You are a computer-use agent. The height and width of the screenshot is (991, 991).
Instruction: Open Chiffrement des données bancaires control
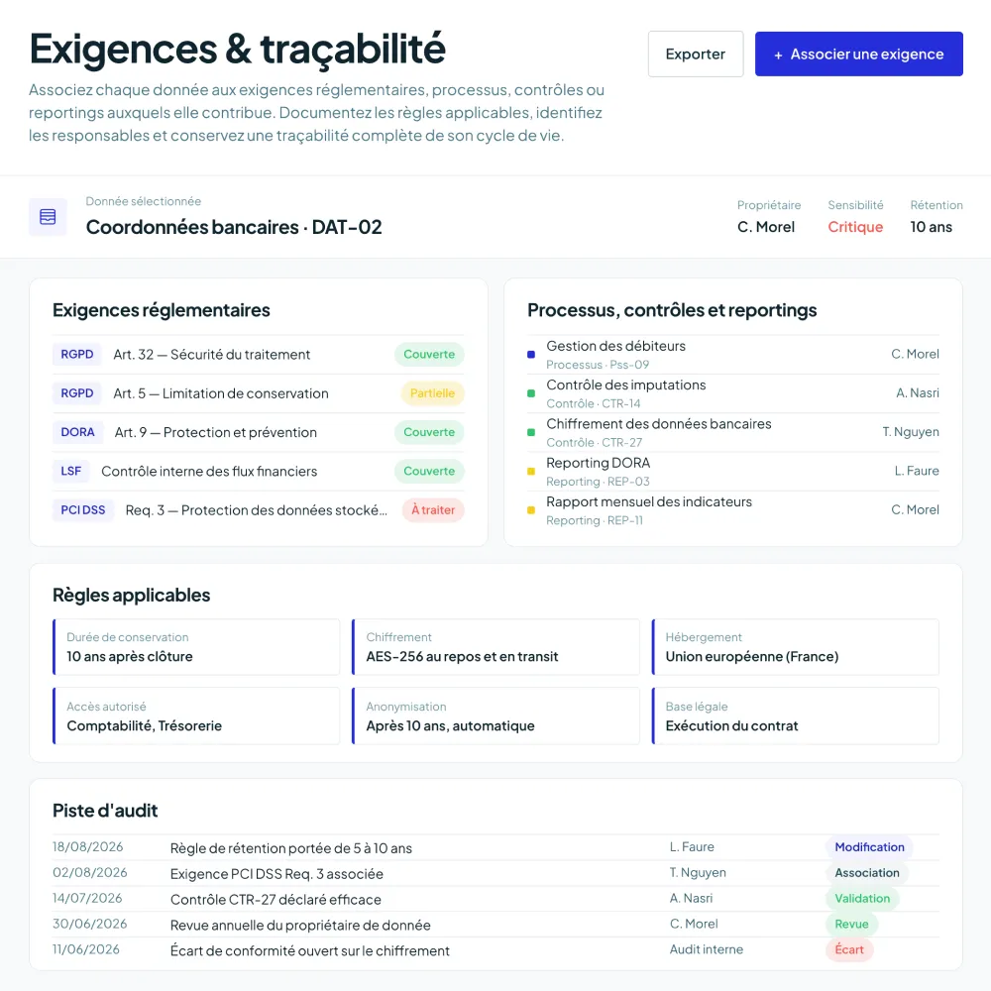point(733,432)
